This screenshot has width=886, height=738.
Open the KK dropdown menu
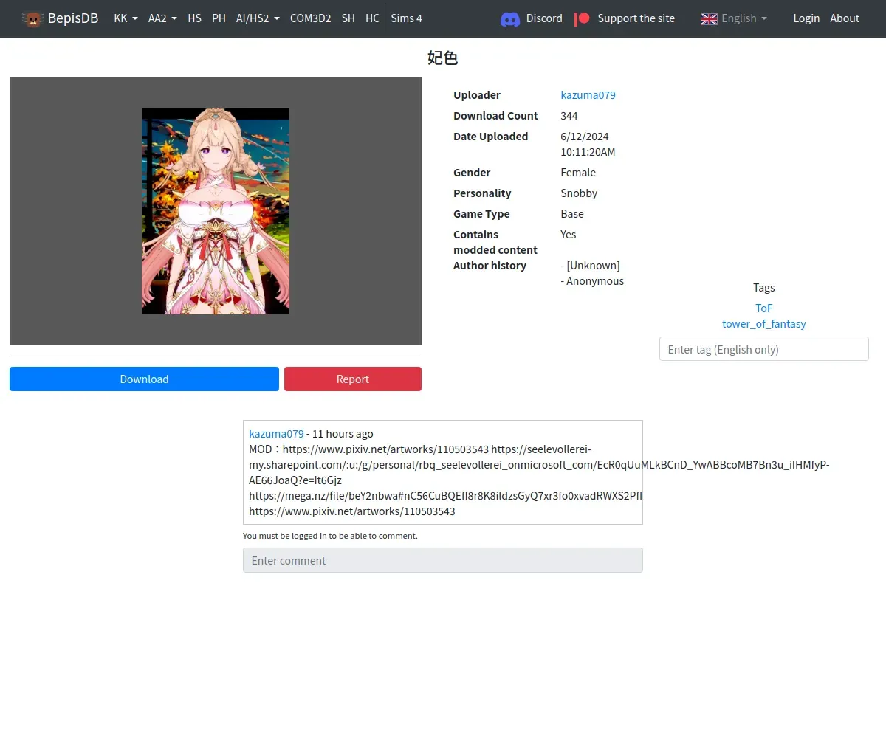pyautogui.click(x=126, y=18)
